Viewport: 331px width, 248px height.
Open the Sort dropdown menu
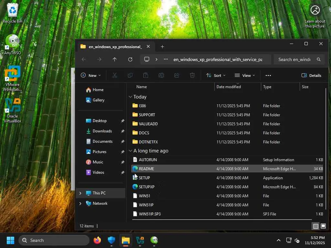(216, 75)
